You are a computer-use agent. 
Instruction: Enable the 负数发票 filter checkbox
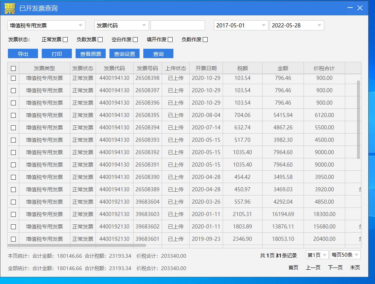(x=100, y=39)
